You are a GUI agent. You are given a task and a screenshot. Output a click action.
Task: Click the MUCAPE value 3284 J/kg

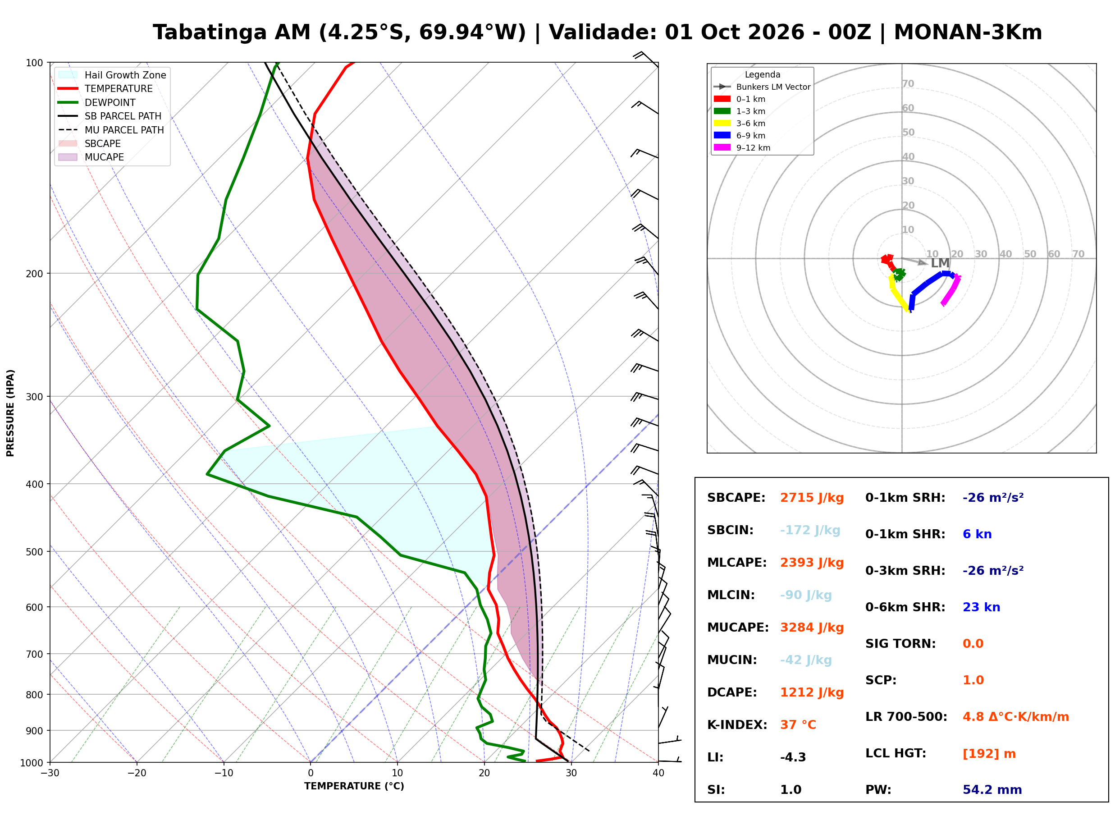(812, 628)
